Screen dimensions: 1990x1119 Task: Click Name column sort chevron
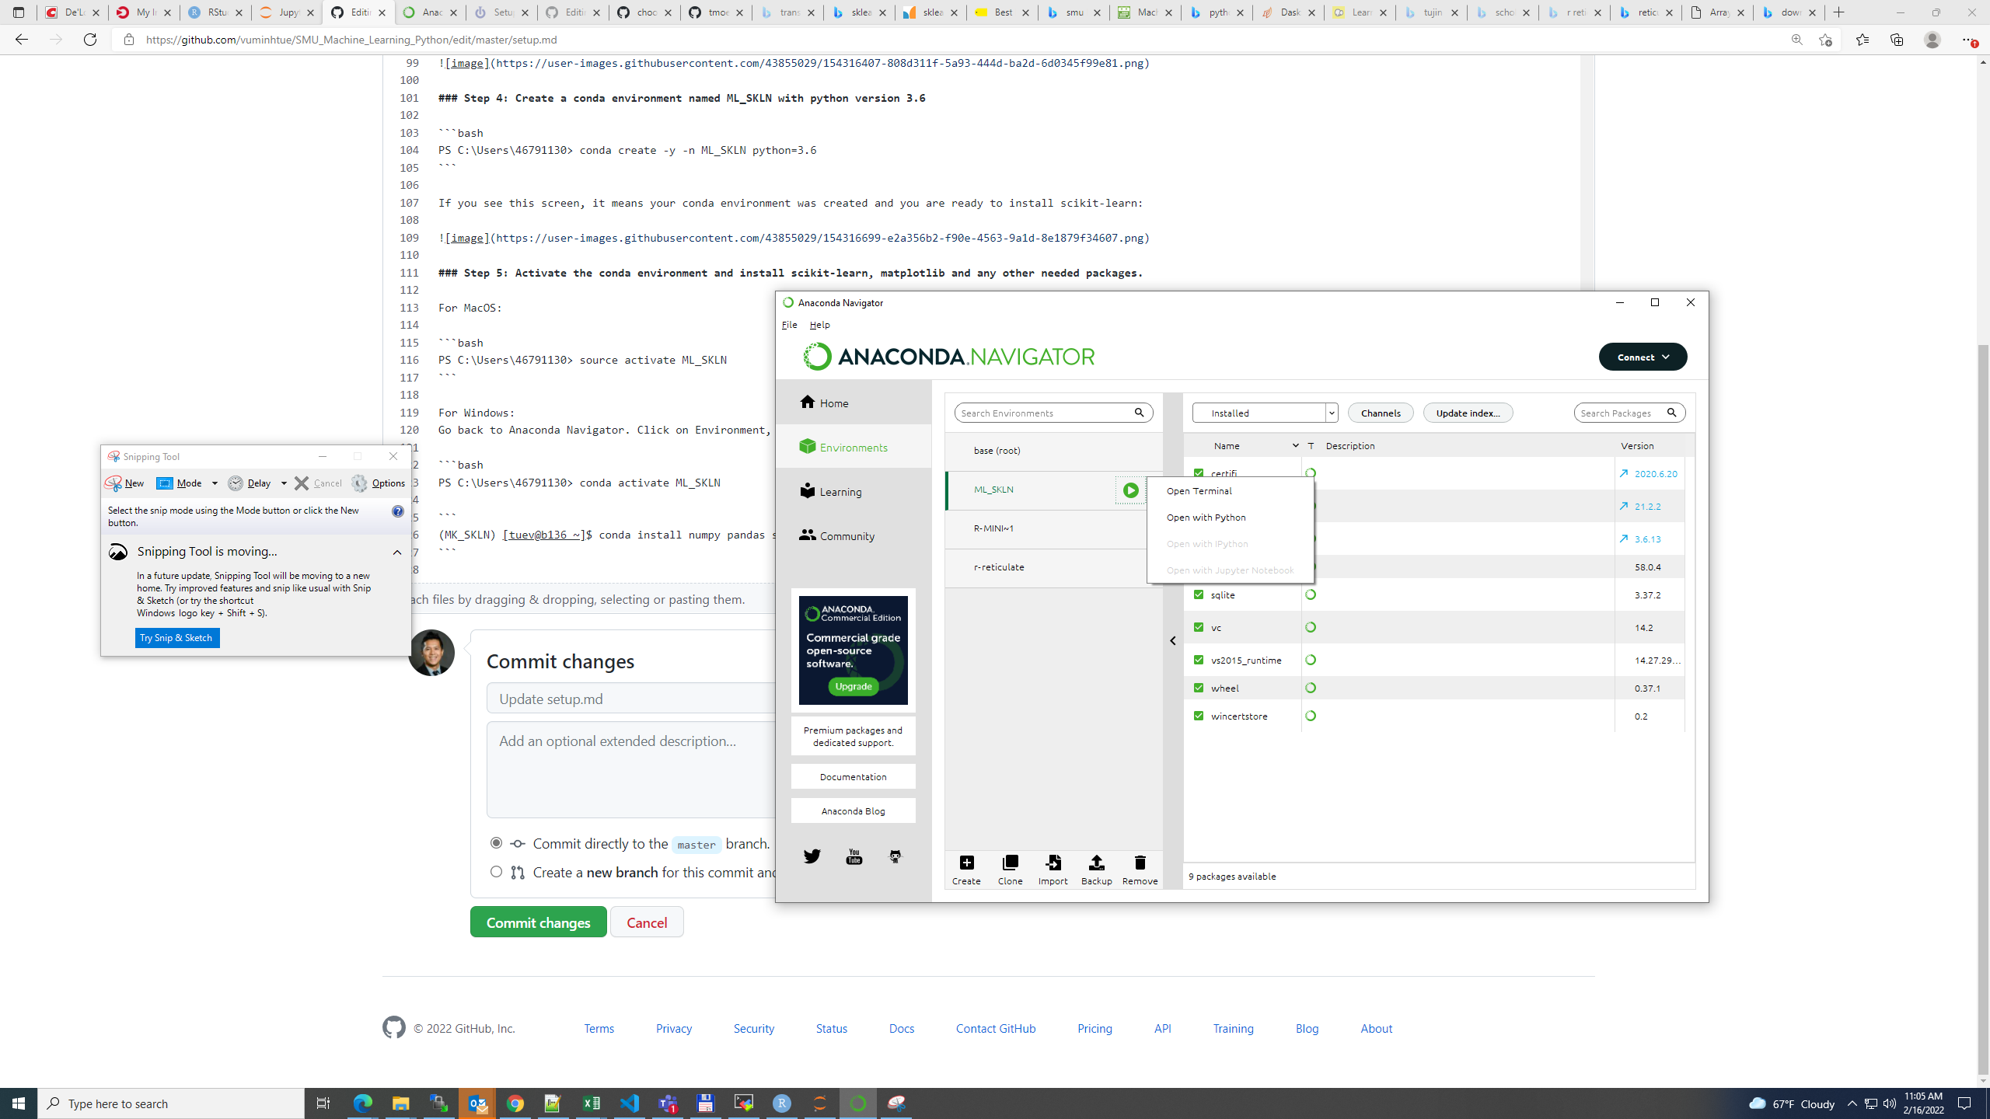click(1295, 445)
